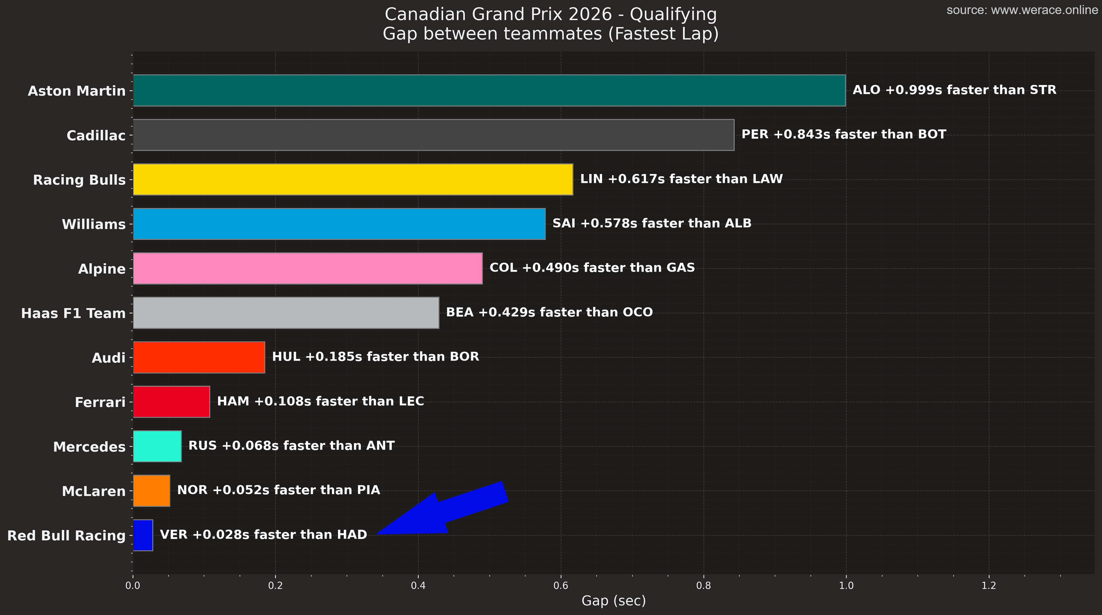Click the turquoise Mercedes bar
Screen dimensions: 1102x615
point(158,446)
